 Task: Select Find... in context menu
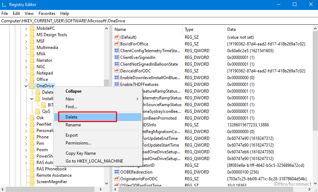click(x=98, y=107)
